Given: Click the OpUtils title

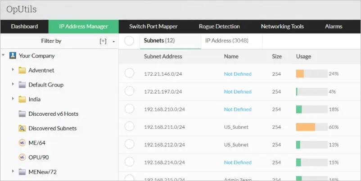Looking at the screenshot, I should coord(22,9).
